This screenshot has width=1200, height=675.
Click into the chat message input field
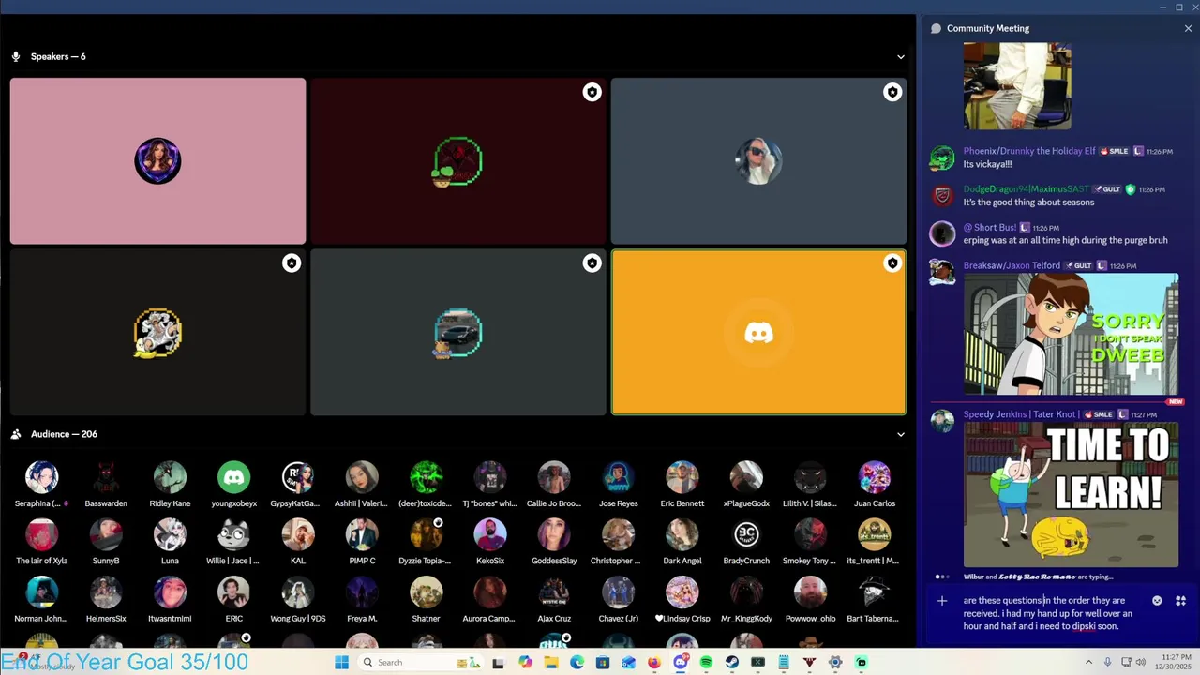(1052, 613)
